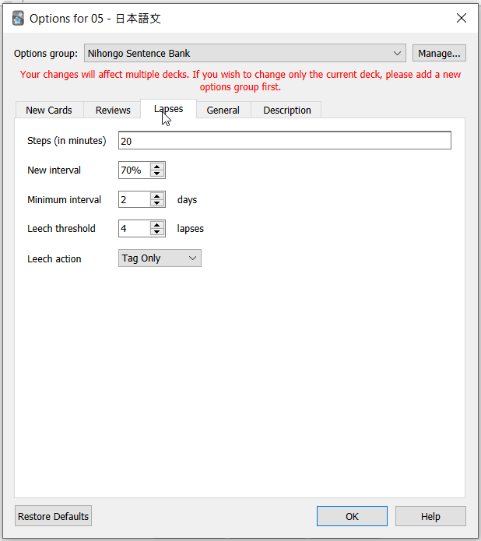
Task: Decrease Leech threshold with down arrow
Action: [x=157, y=231]
